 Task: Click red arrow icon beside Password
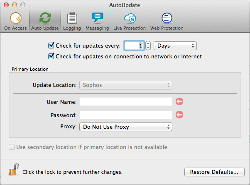coord(179,115)
